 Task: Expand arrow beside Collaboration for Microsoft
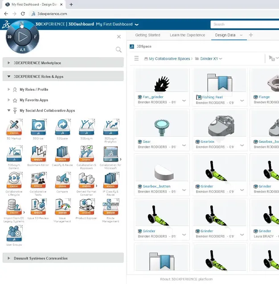pos(120,159)
